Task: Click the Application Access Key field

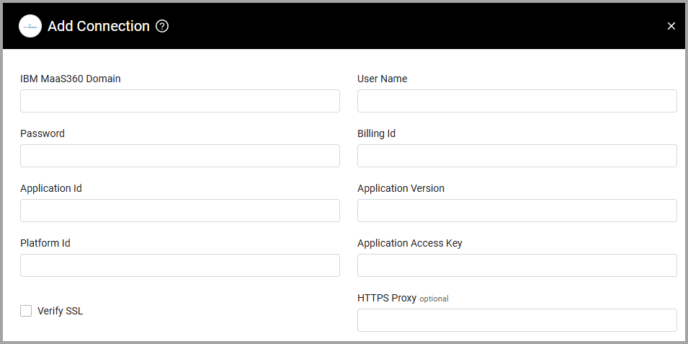Action: point(517,265)
